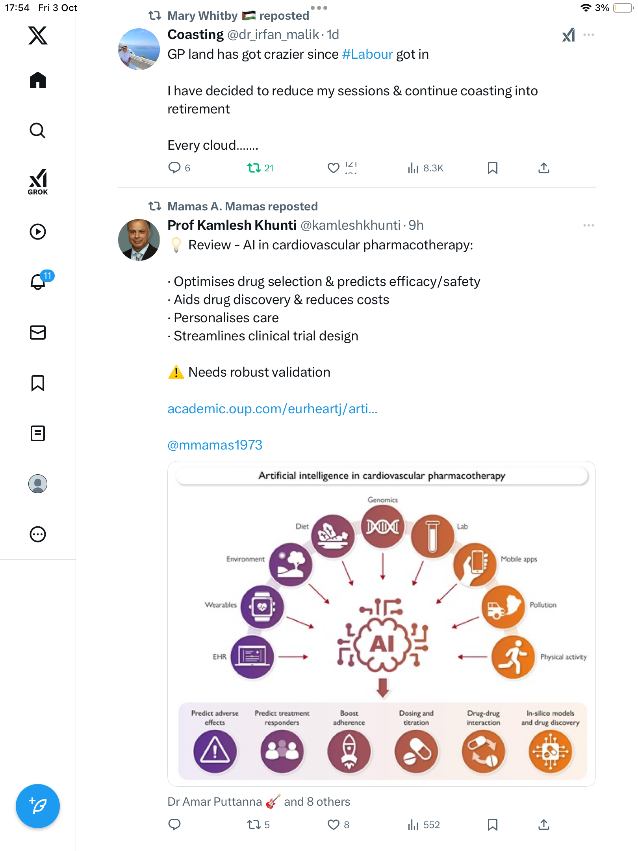The width and height of the screenshot is (638, 851).
Task: Open the Search page
Action: (x=38, y=130)
